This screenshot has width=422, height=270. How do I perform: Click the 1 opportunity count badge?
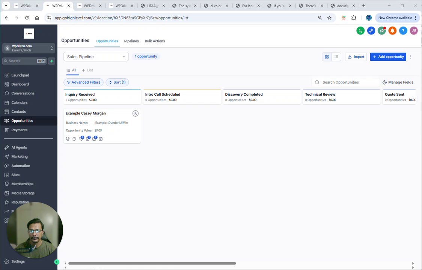pyautogui.click(x=146, y=57)
